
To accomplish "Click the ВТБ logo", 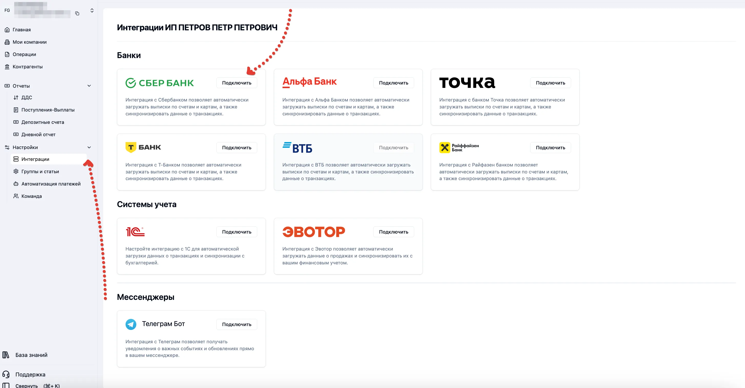I will click(x=297, y=148).
